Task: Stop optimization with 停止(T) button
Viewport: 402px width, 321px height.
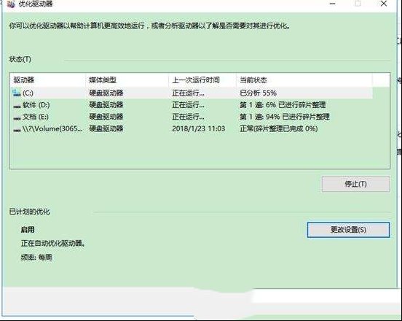Action: (356, 184)
